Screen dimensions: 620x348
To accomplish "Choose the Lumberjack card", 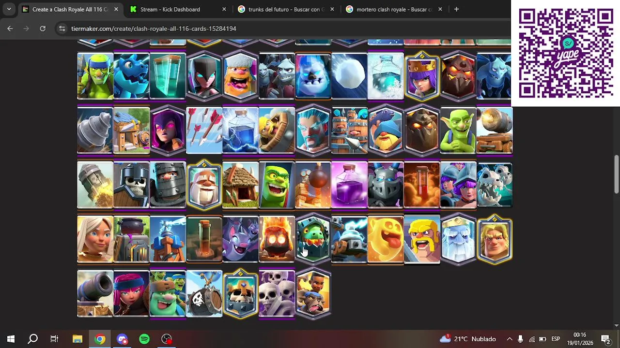I will [x=240, y=76].
